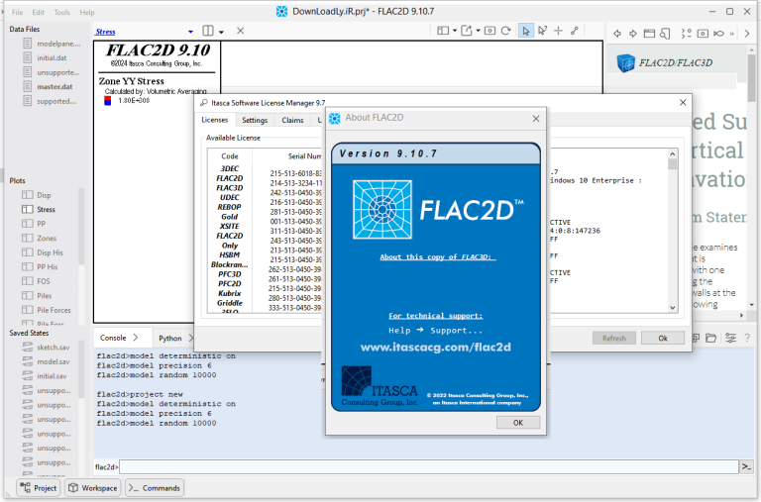Select the crosshair plus tool
This screenshot has height=502, width=761.
click(558, 31)
